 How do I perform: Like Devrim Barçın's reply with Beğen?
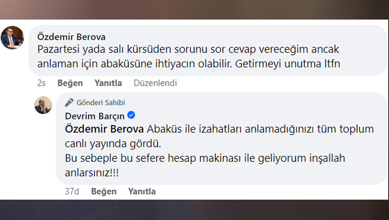[104, 191]
